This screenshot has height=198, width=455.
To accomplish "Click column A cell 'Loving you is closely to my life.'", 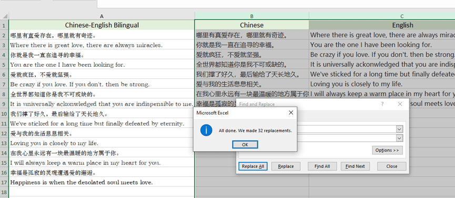I will point(102,143).
